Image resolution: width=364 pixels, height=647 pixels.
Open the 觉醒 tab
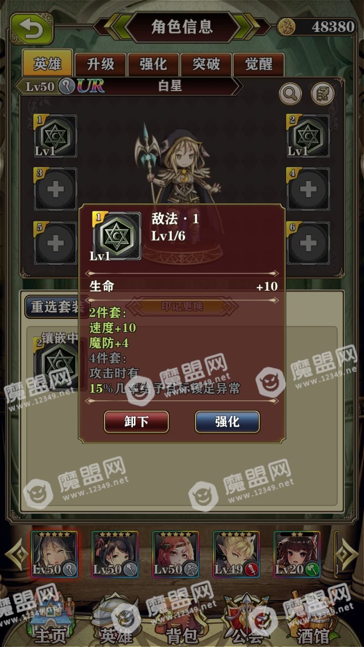[258, 64]
